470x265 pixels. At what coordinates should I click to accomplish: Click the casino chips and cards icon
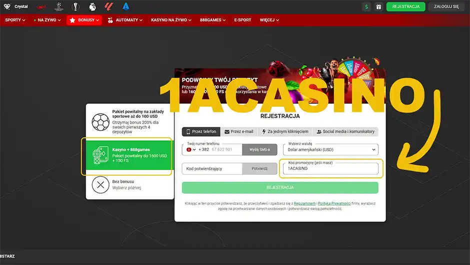(100, 155)
